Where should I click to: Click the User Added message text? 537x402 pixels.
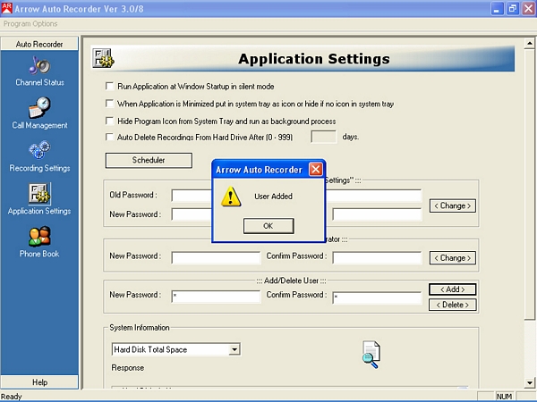point(273,197)
